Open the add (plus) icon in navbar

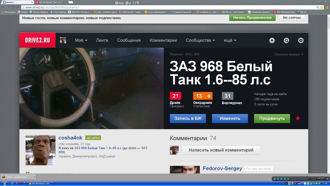coord(272,40)
